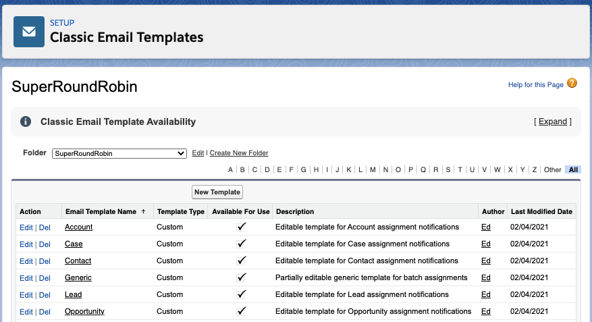This screenshot has width=592, height=322.
Task: Click the SETUP breadcrumb link
Action: click(x=62, y=23)
